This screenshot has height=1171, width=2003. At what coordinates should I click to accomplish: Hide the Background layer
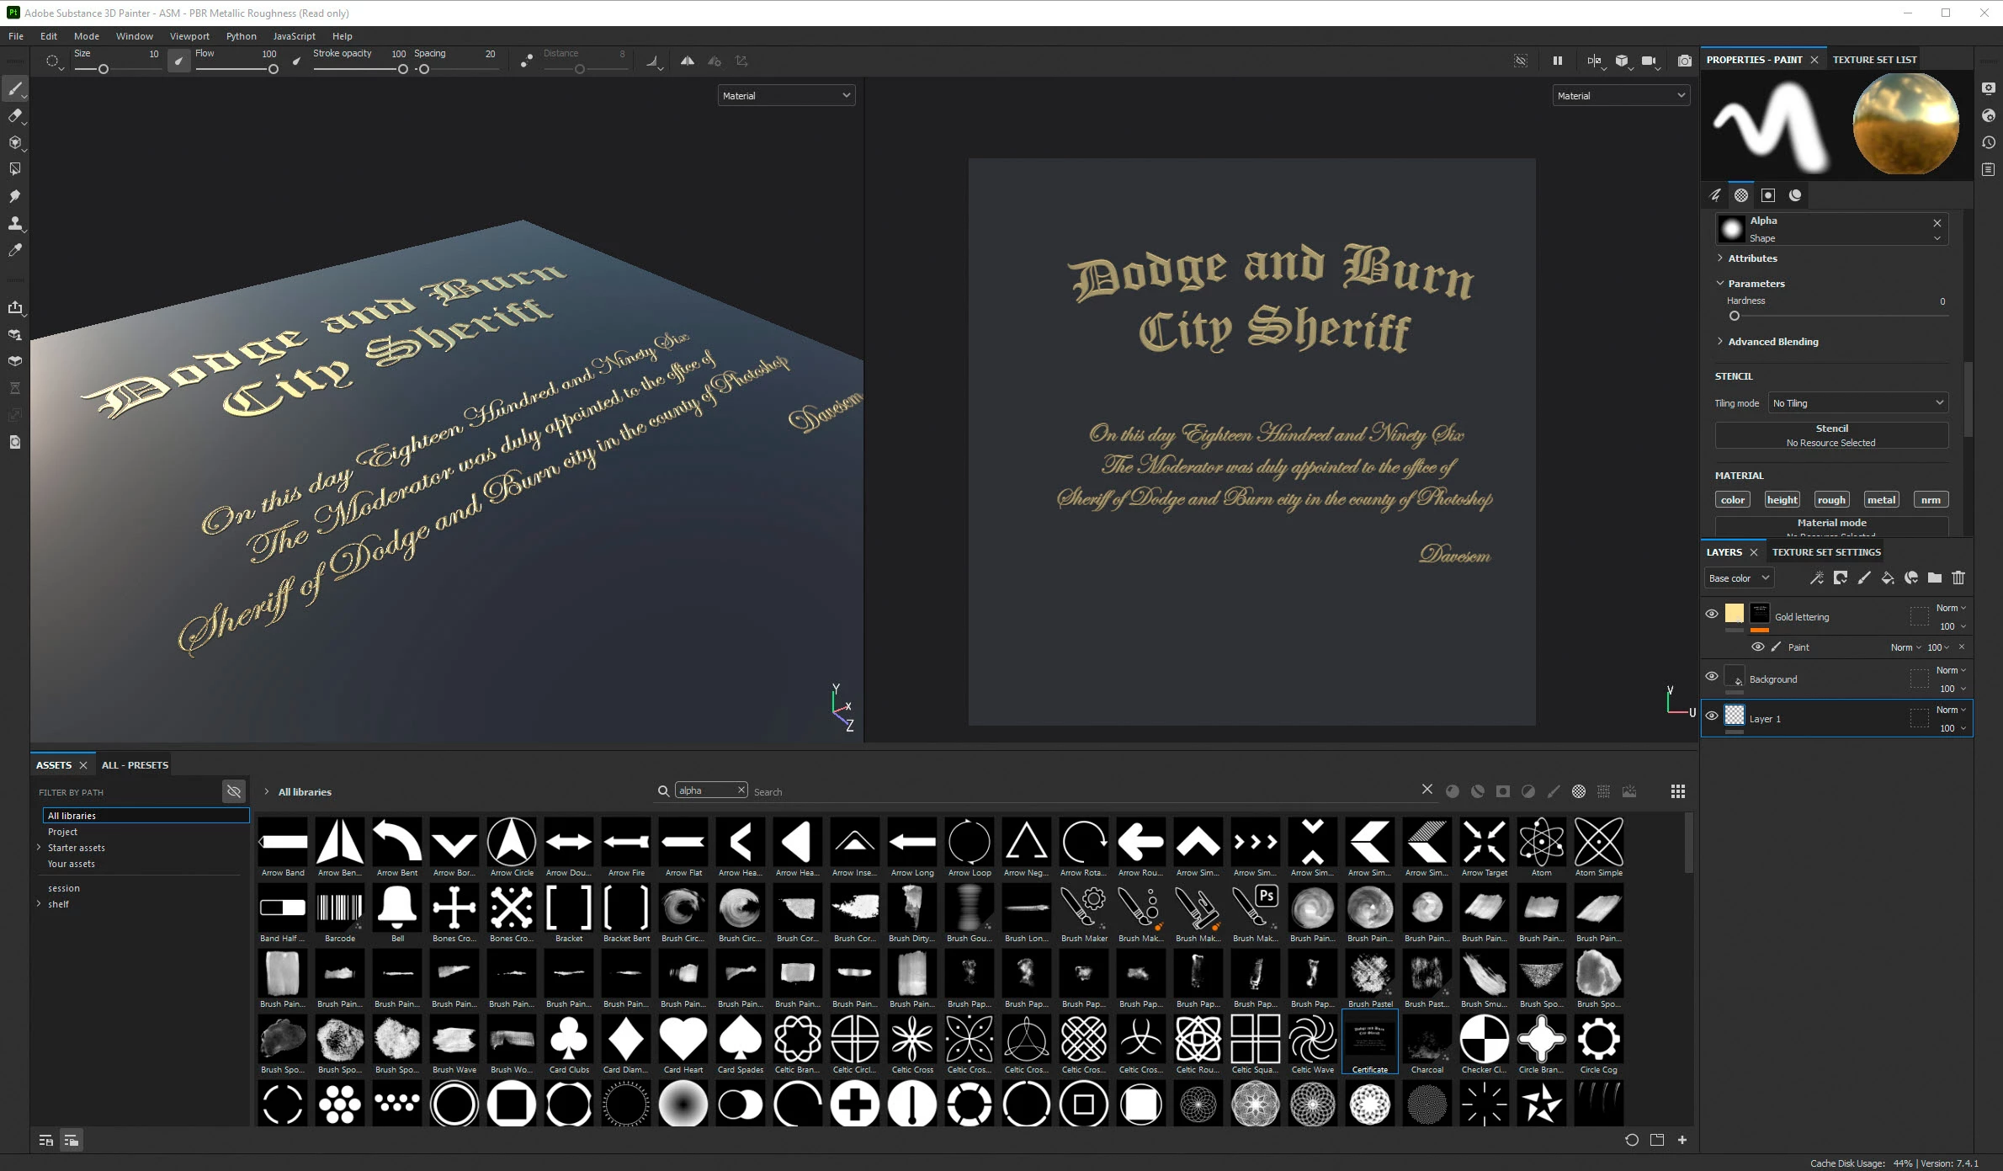tap(1711, 676)
